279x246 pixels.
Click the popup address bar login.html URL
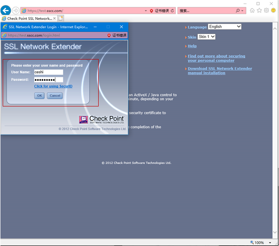point(34,35)
